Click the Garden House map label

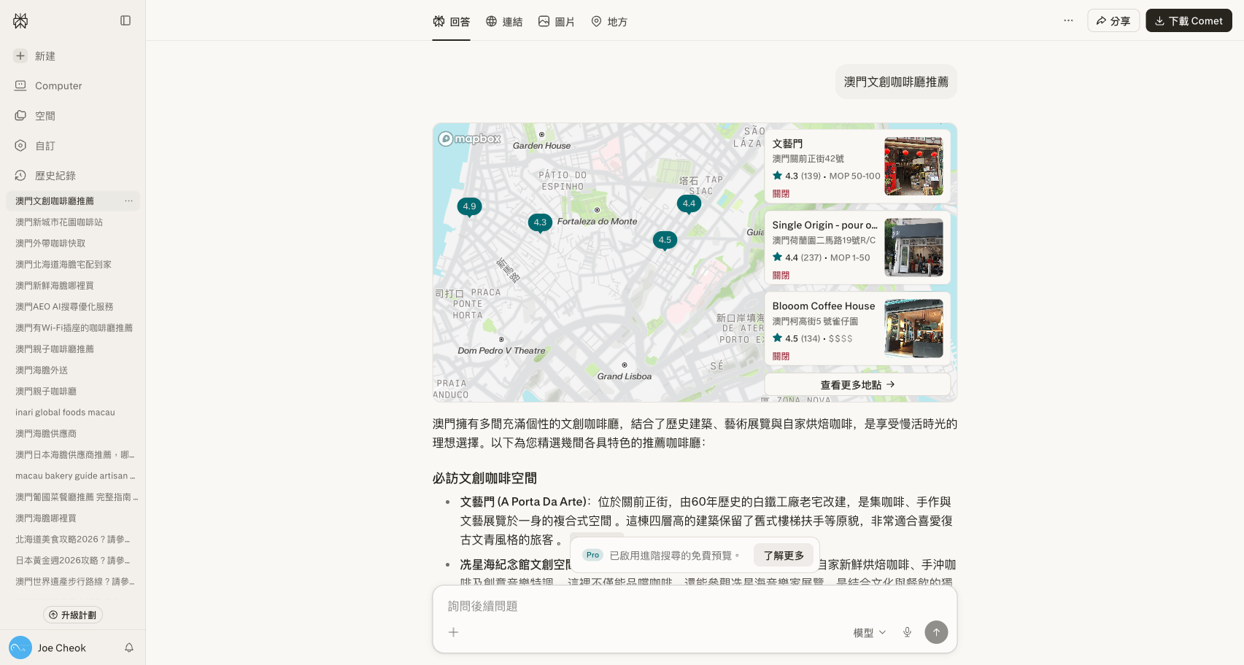541,146
